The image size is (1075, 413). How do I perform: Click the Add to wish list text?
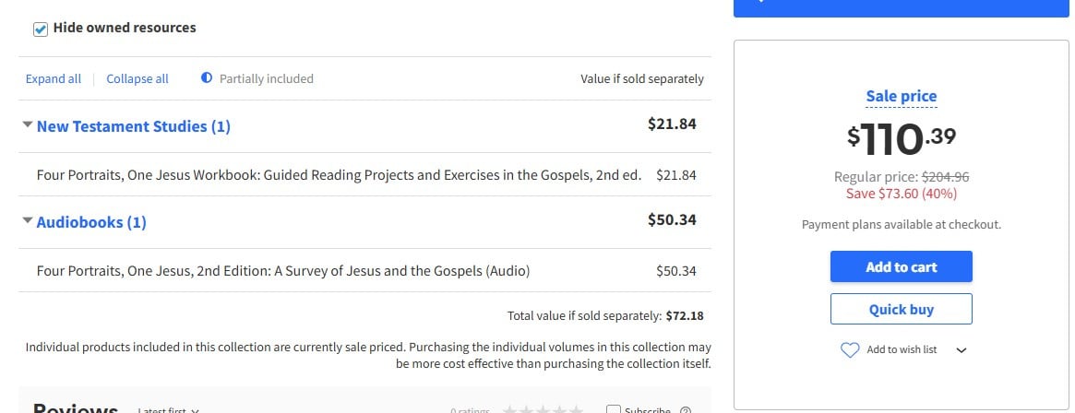pos(902,350)
